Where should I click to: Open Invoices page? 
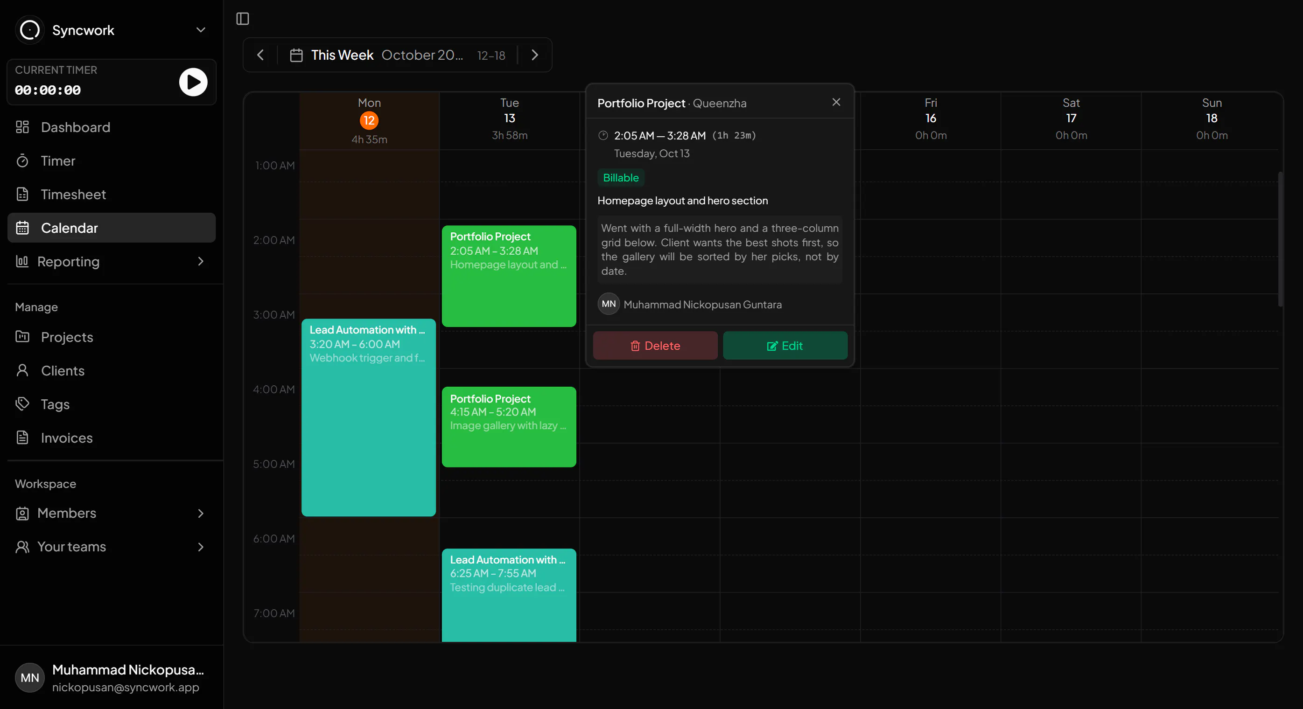click(x=112, y=438)
